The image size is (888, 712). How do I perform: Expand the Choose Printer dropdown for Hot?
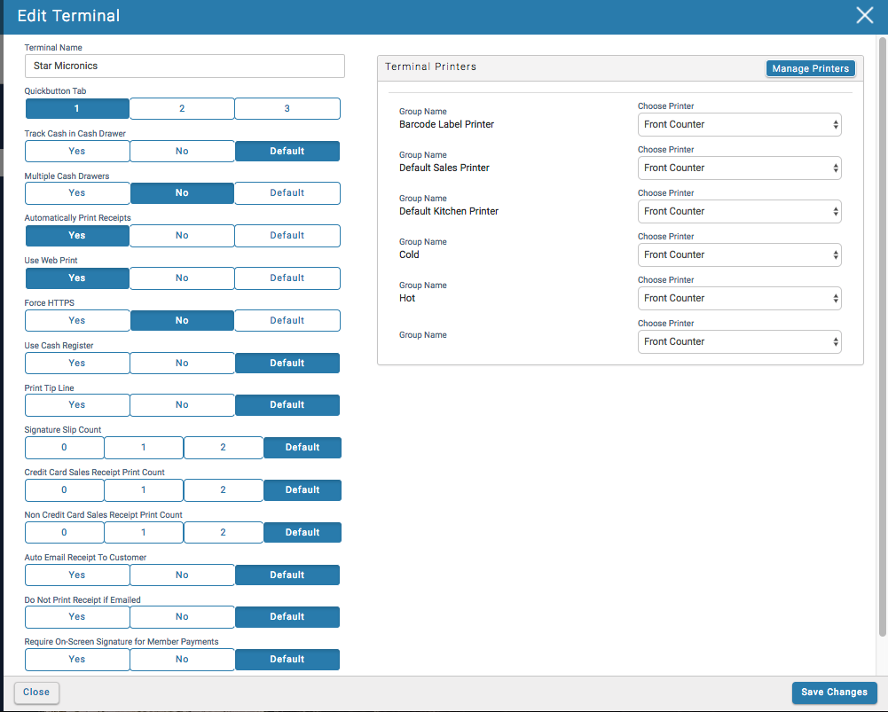click(x=739, y=299)
